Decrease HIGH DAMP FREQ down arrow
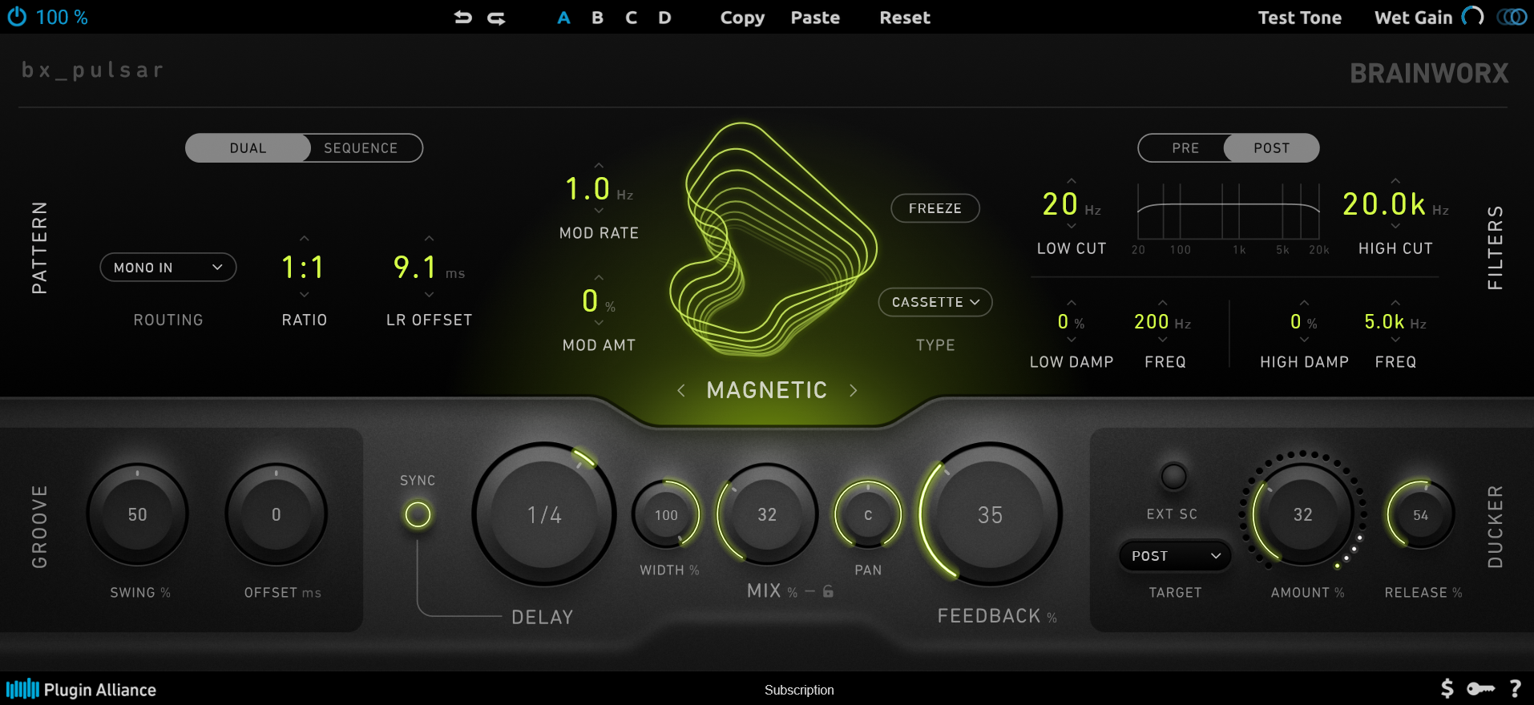This screenshot has width=1534, height=705. pyautogui.click(x=1395, y=340)
